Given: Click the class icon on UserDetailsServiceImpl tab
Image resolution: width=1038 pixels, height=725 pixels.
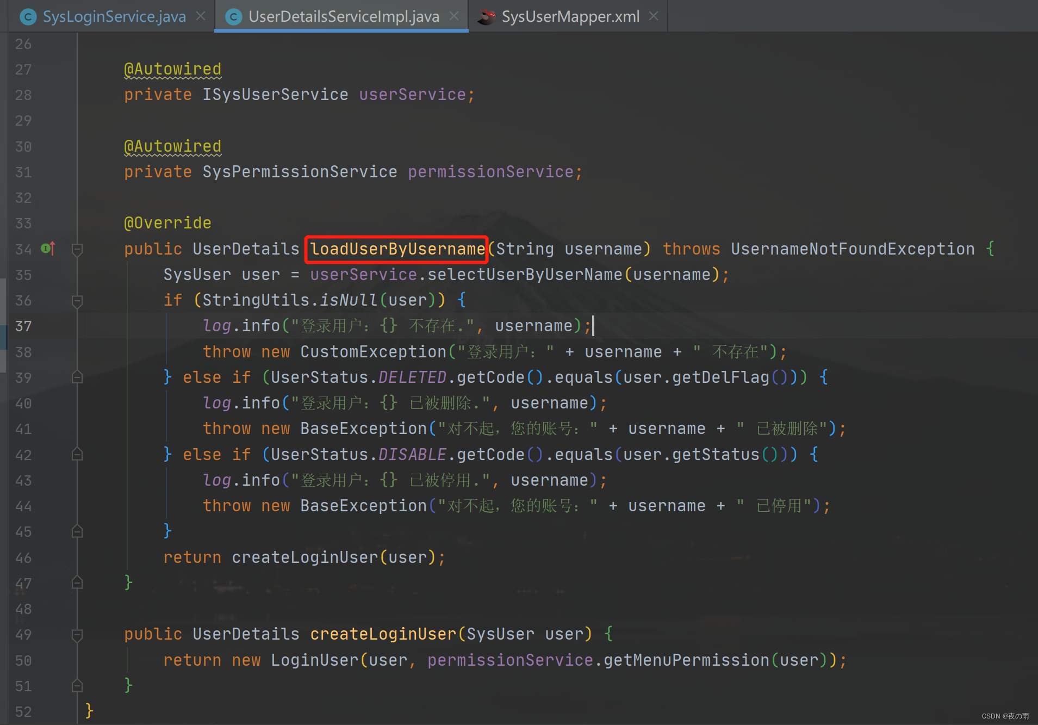Looking at the screenshot, I should 234,17.
